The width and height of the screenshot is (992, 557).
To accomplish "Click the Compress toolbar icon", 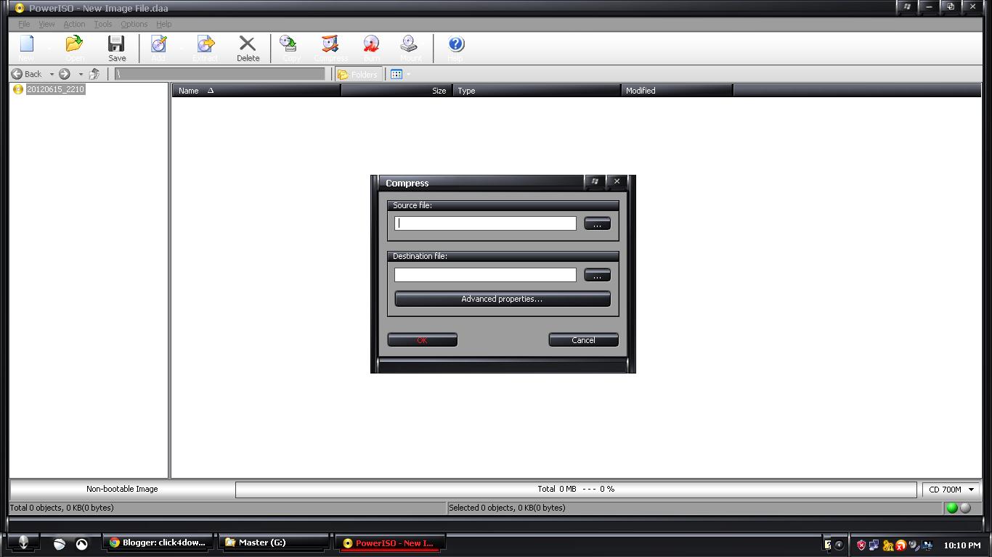I will tap(330, 49).
